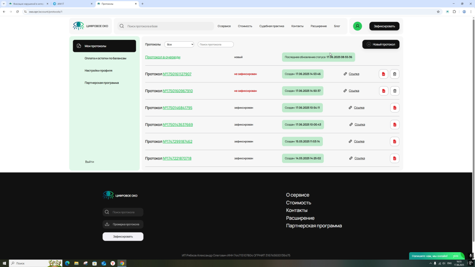This screenshot has height=267, width=475.
Task: Open the "Судебная практика" menu item
Action: pos(271,26)
